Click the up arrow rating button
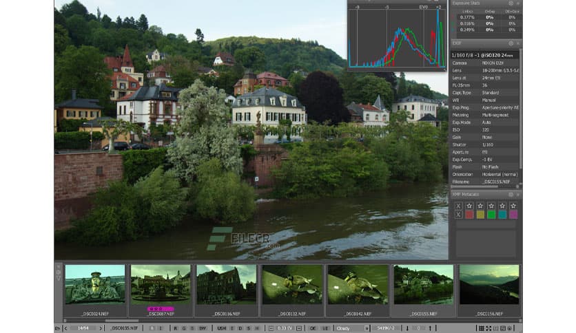The height and width of the screenshot is (333, 576). [430, 328]
